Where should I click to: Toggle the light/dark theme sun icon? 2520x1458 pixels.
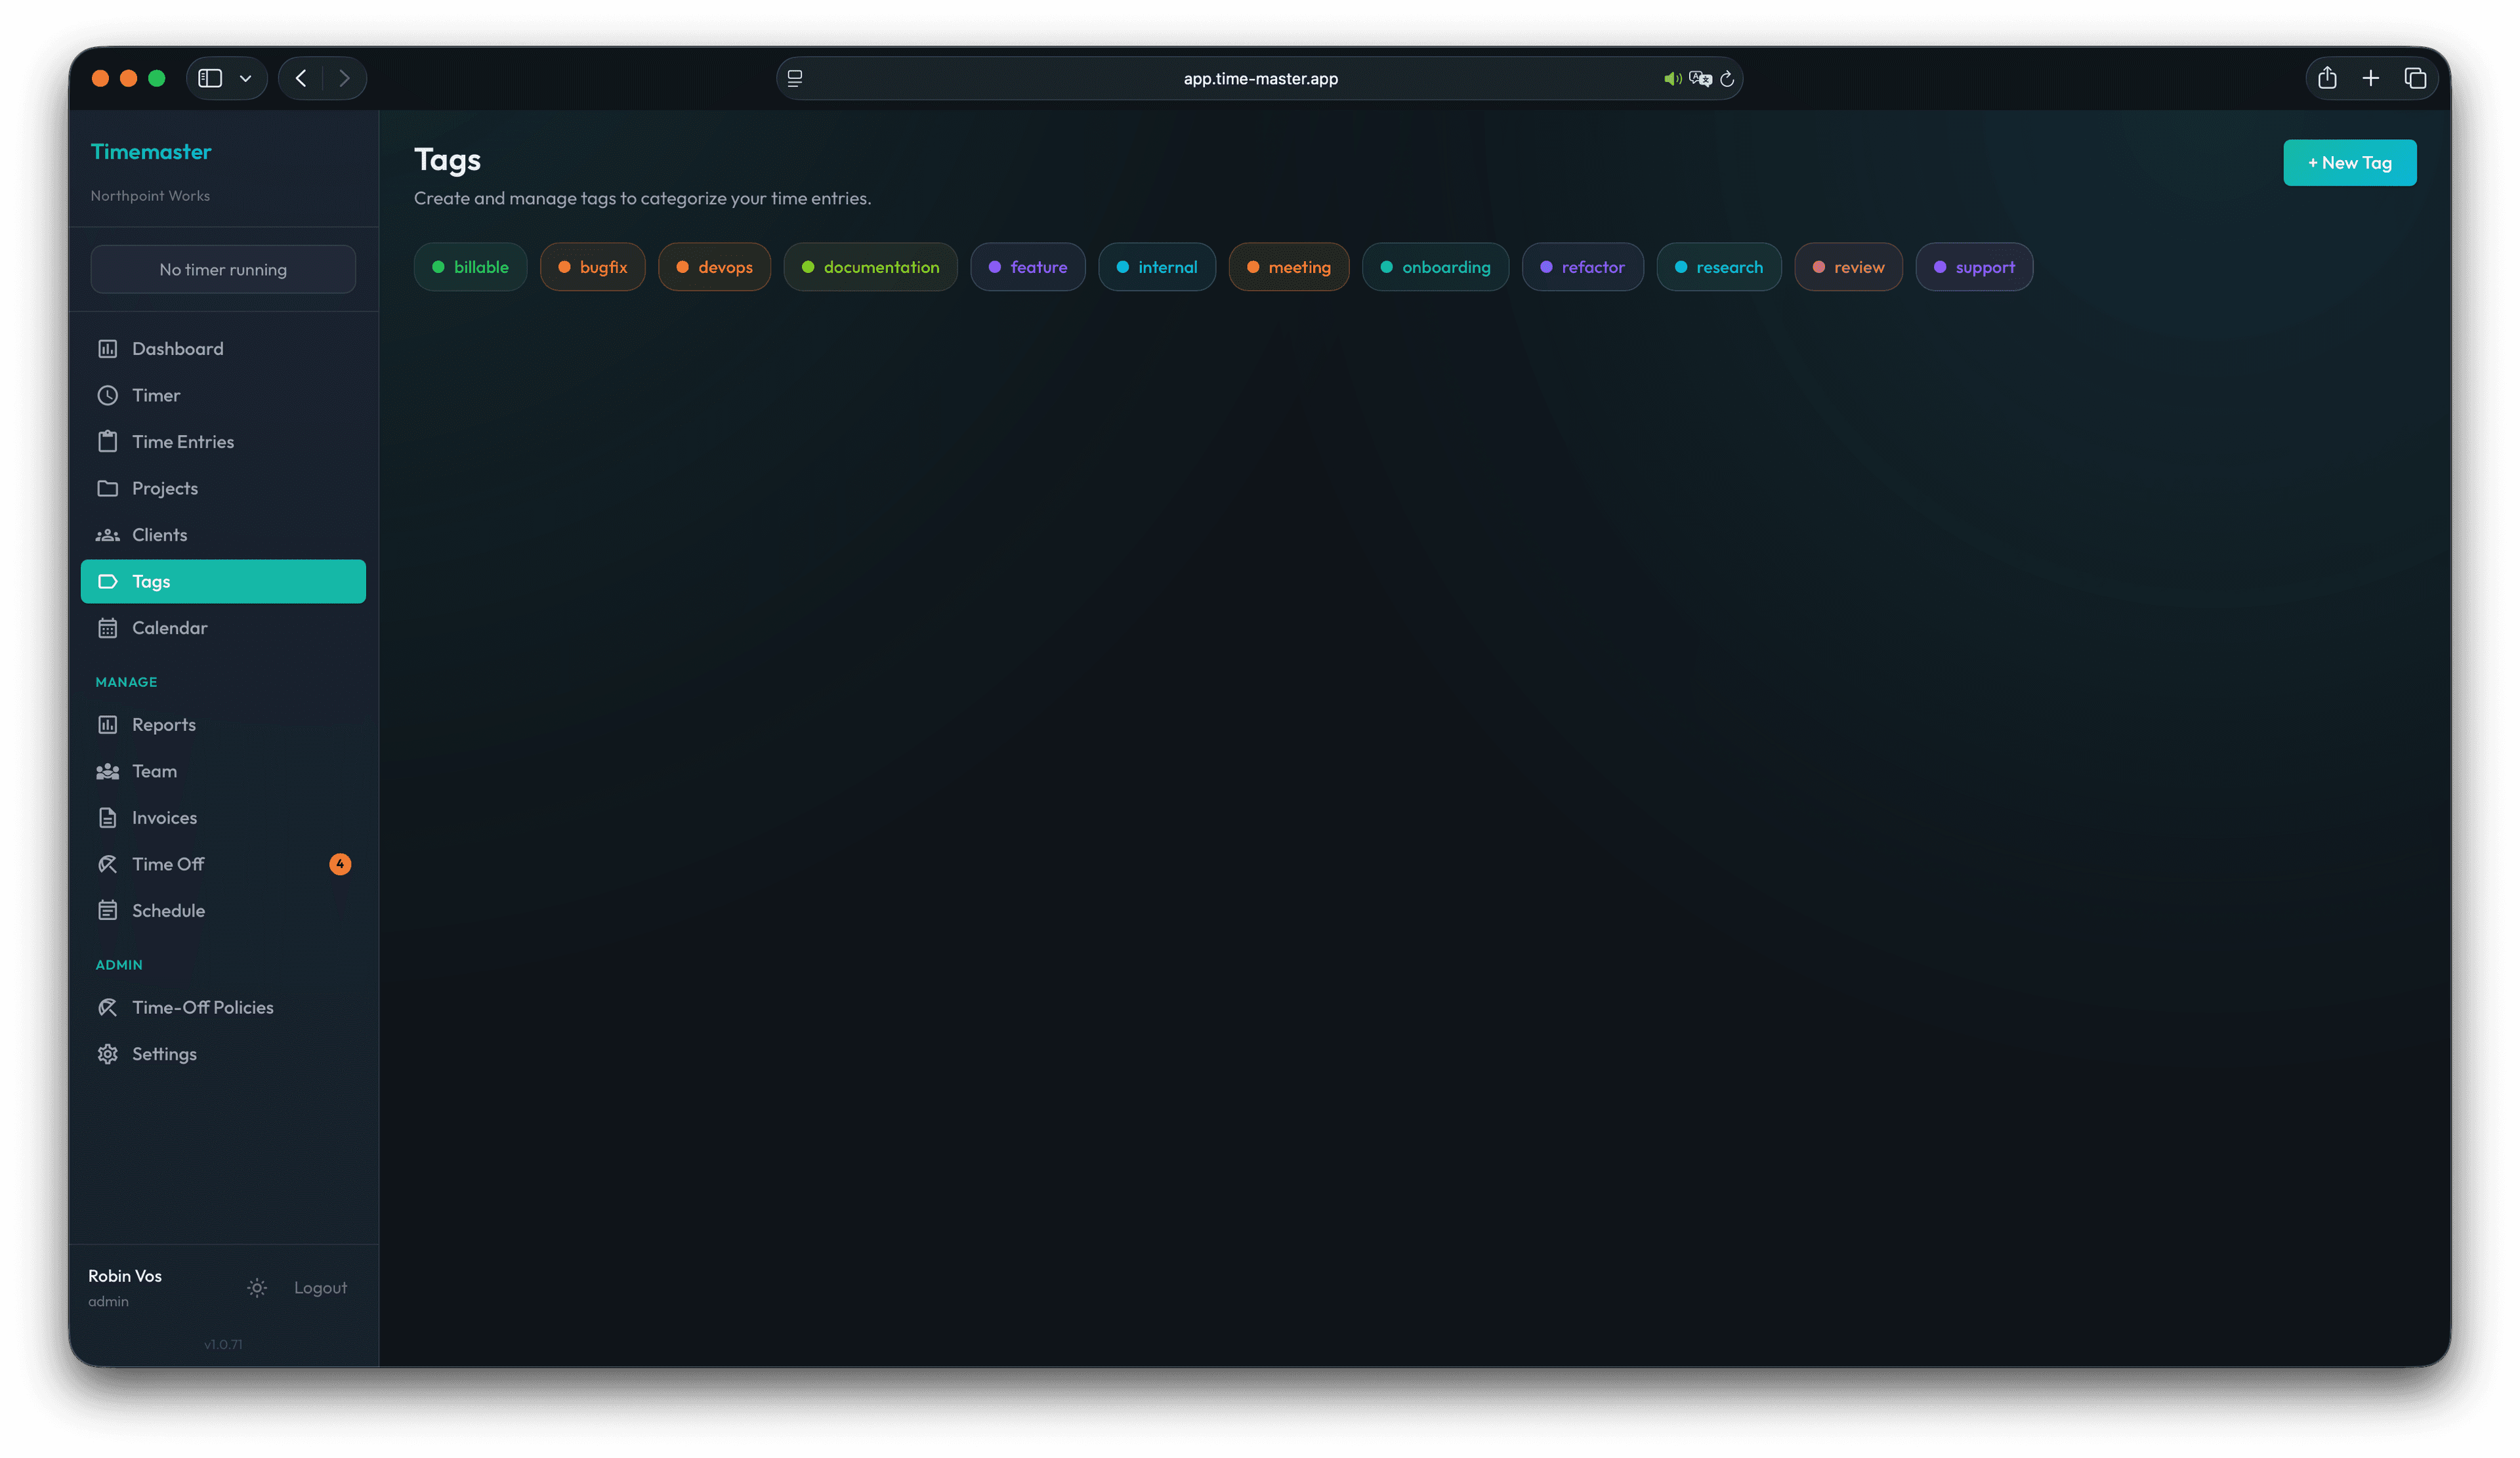(257, 1288)
